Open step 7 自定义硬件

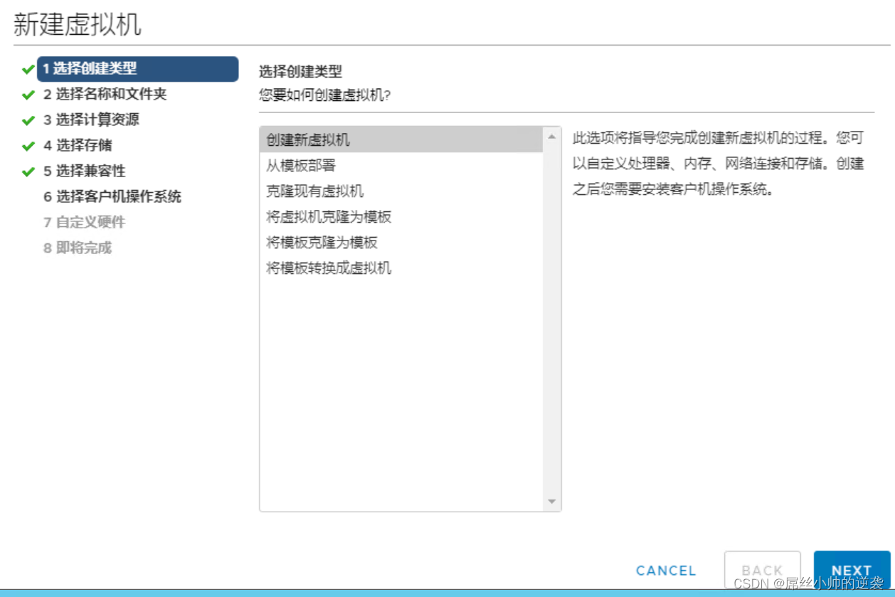point(85,222)
